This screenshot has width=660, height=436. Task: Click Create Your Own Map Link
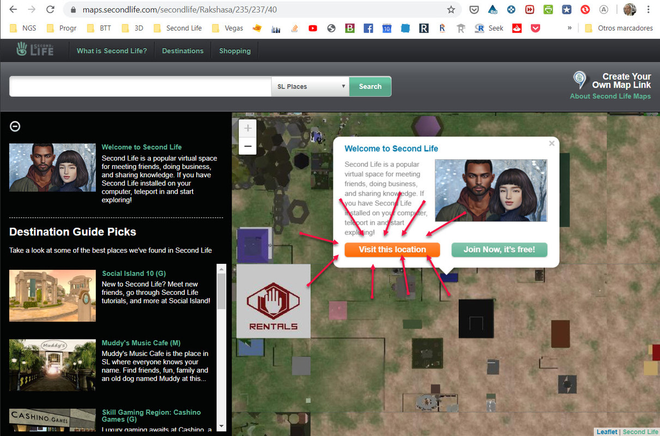tap(621, 81)
